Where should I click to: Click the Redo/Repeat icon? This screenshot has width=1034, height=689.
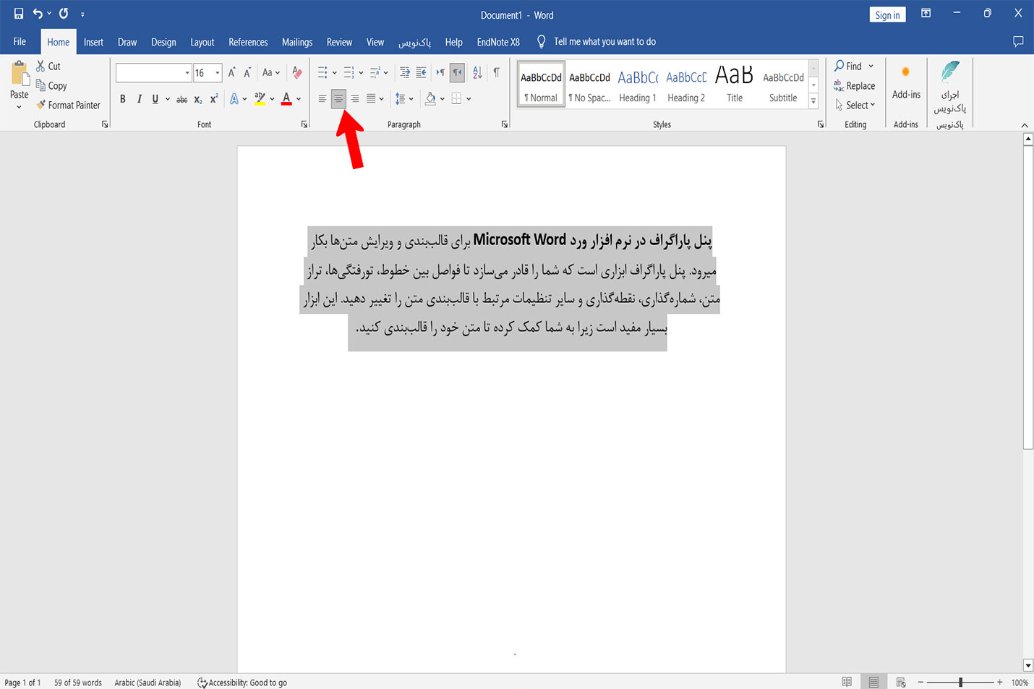pyautogui.click(x=64, y=14)
